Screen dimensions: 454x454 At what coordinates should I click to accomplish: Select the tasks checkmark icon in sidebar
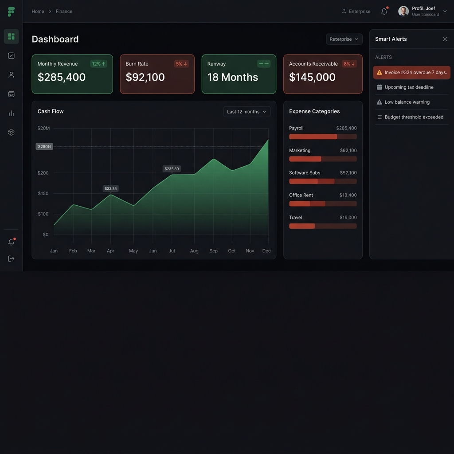(x=11, y=55)
